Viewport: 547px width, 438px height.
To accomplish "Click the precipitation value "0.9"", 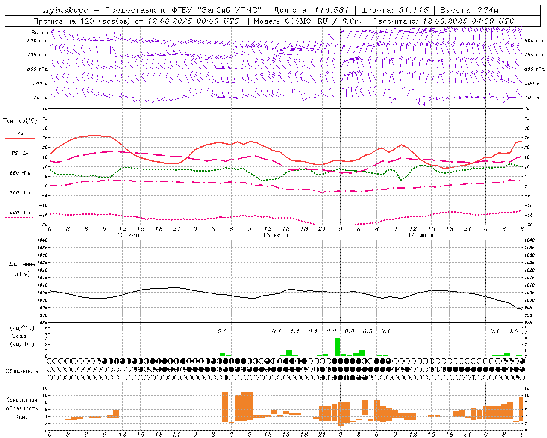I will pyautogui.click(x=368, y=331).
